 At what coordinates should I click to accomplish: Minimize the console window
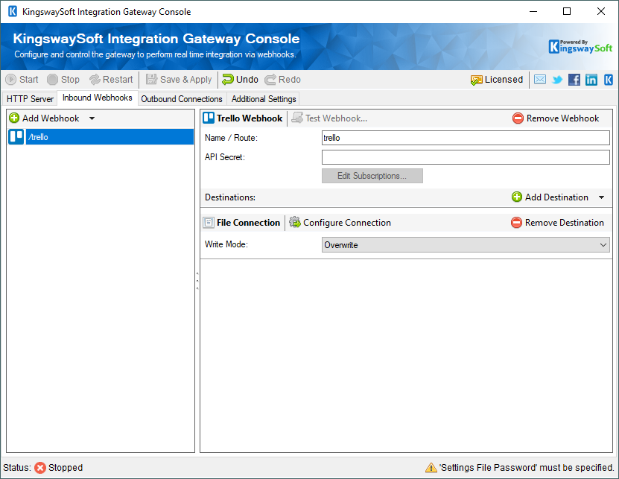[x=533, y=11]
